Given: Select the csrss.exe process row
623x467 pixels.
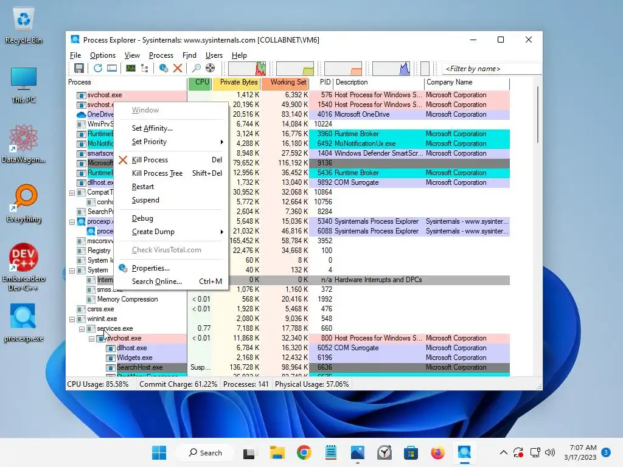Looking at the screenshot, I should pos(288,309).
